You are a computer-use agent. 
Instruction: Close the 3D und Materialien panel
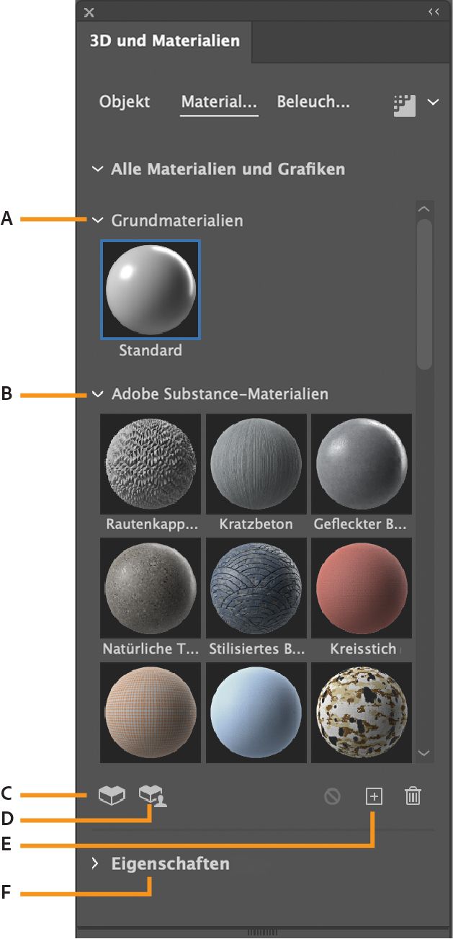click(x=89, y=12)
